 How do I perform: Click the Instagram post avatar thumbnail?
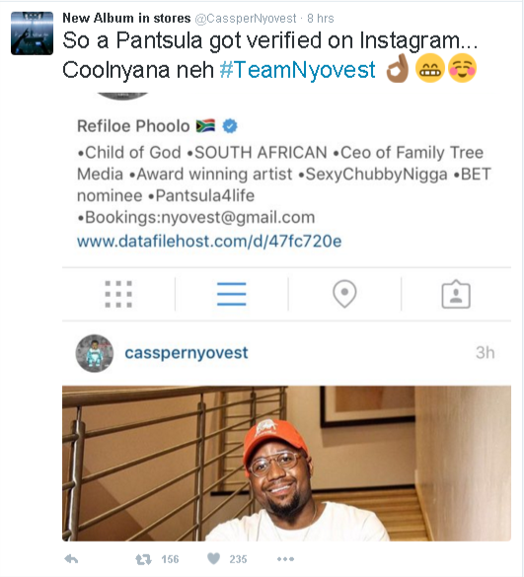[95, 353]
